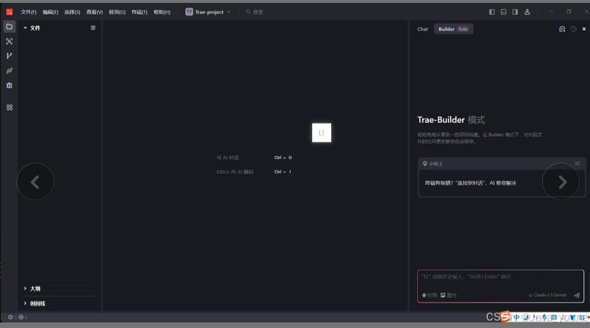Click the error count icon in status bar
This screenshot has height=328, width=590.
10,317
